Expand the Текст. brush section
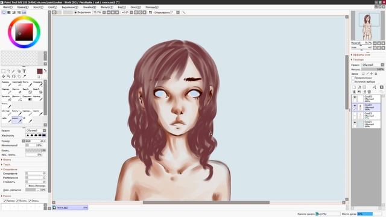This screenshot has width=386, height=217. (x=6, y=165)
